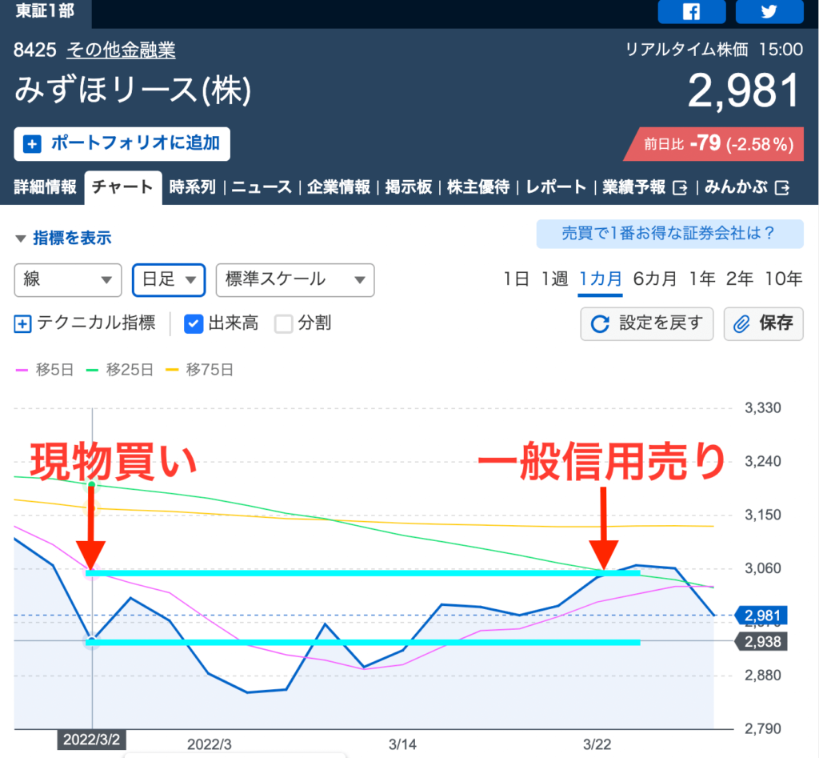This screenshot has width=819, height=758.
Task: Click 設定を戻す reset button
Action: pos(646,324)
